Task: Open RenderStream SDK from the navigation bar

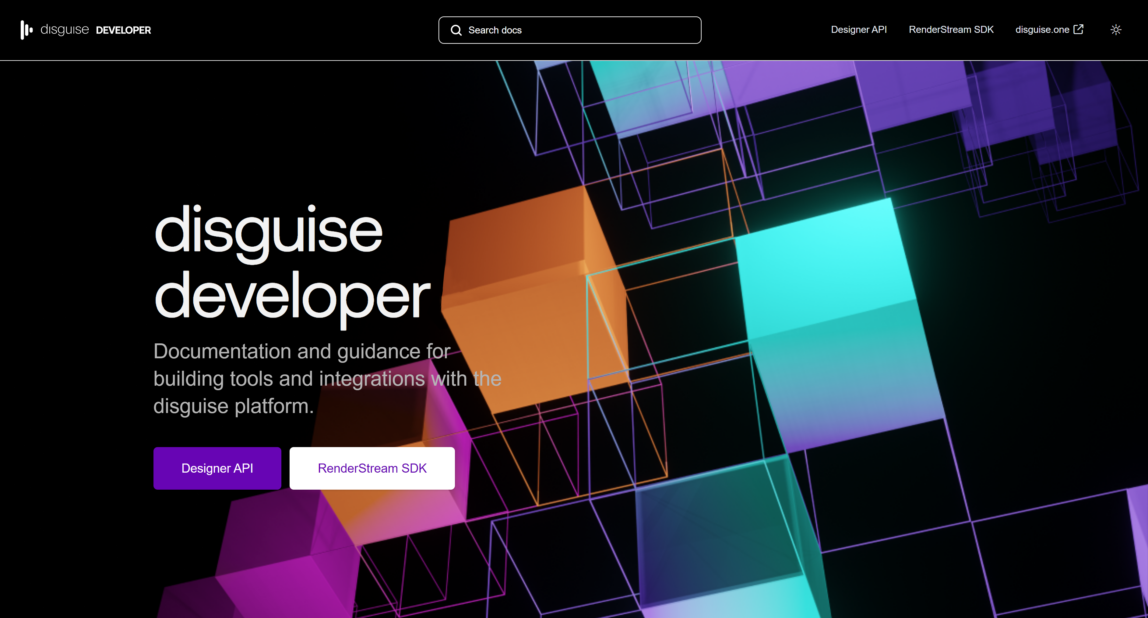Action: [951, 30]
